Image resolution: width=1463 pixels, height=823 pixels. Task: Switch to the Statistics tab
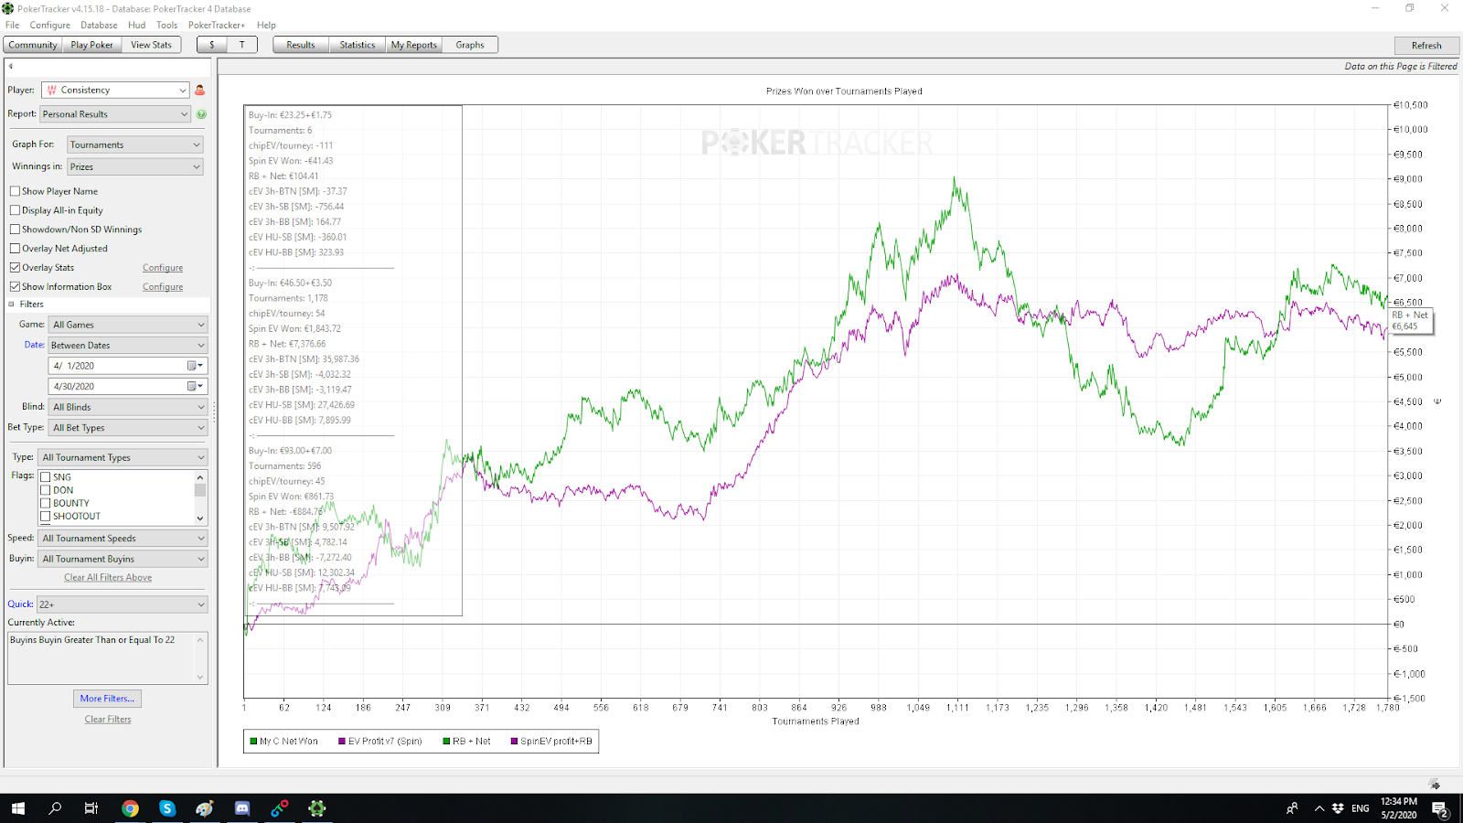pos(358,45)
